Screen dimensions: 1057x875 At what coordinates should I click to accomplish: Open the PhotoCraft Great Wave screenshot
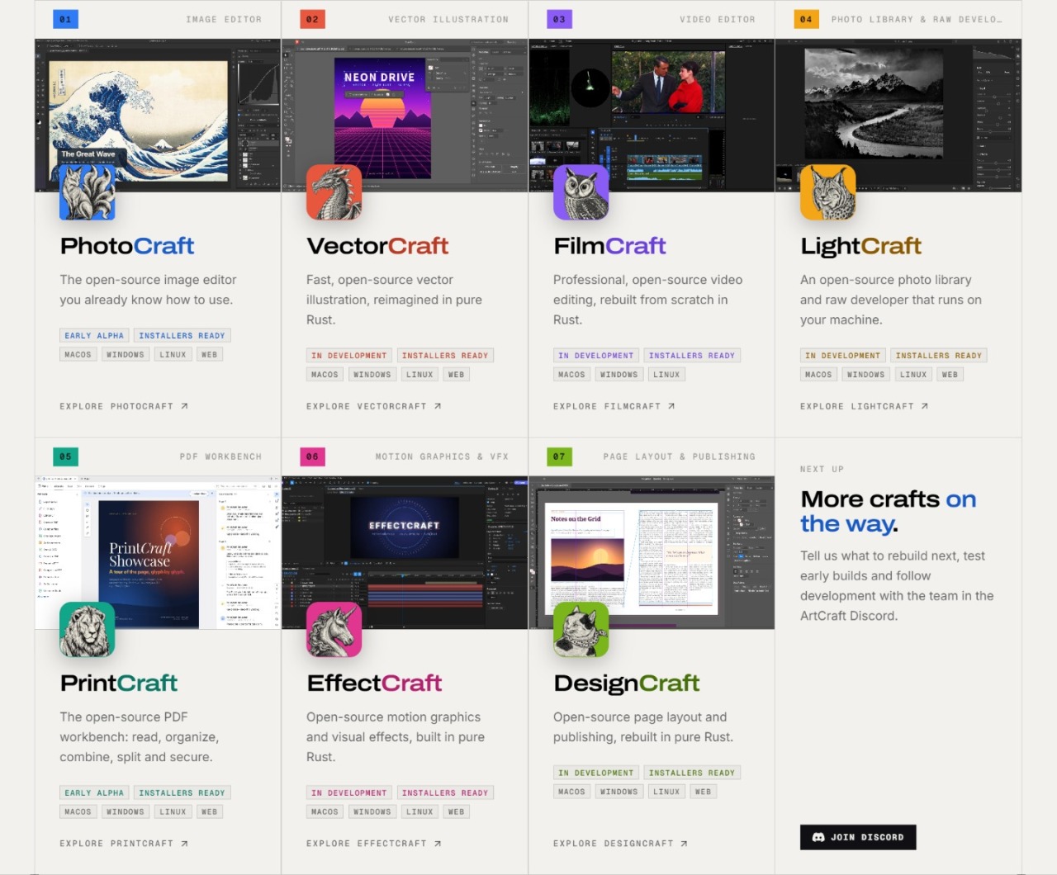click(158, 116)
